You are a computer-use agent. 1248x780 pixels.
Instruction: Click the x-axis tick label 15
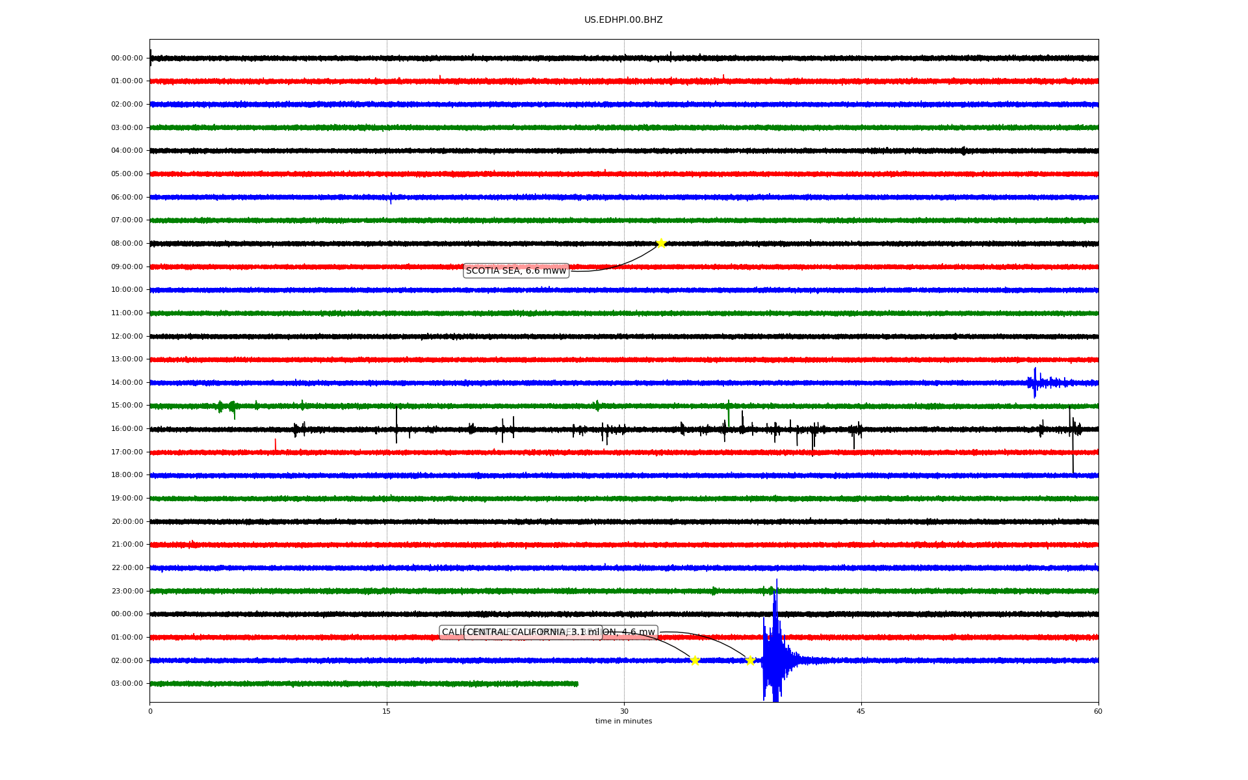click(387, 711)
